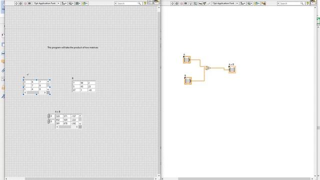Click search magnifier icon in front panel toolbar
The height and width of the screenshot is (180, 320).
pyautogui.click(x=139, y=3)
